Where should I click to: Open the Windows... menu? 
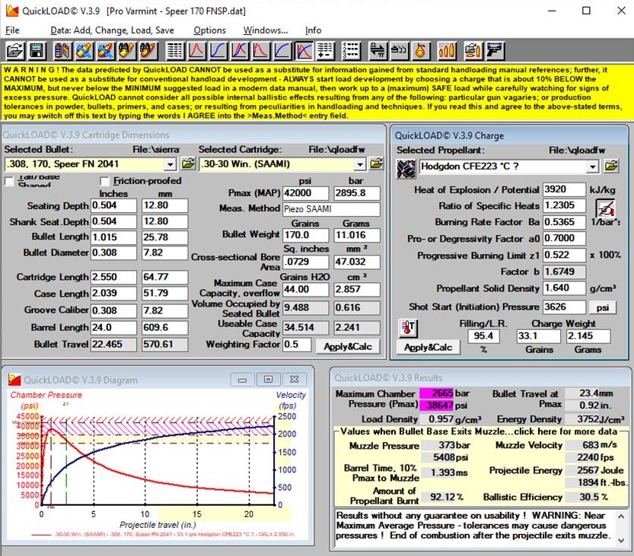(266, 30)
